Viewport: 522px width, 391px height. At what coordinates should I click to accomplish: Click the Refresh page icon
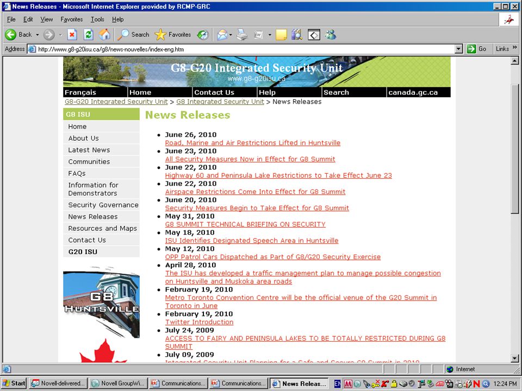click(x=88, y=35)
